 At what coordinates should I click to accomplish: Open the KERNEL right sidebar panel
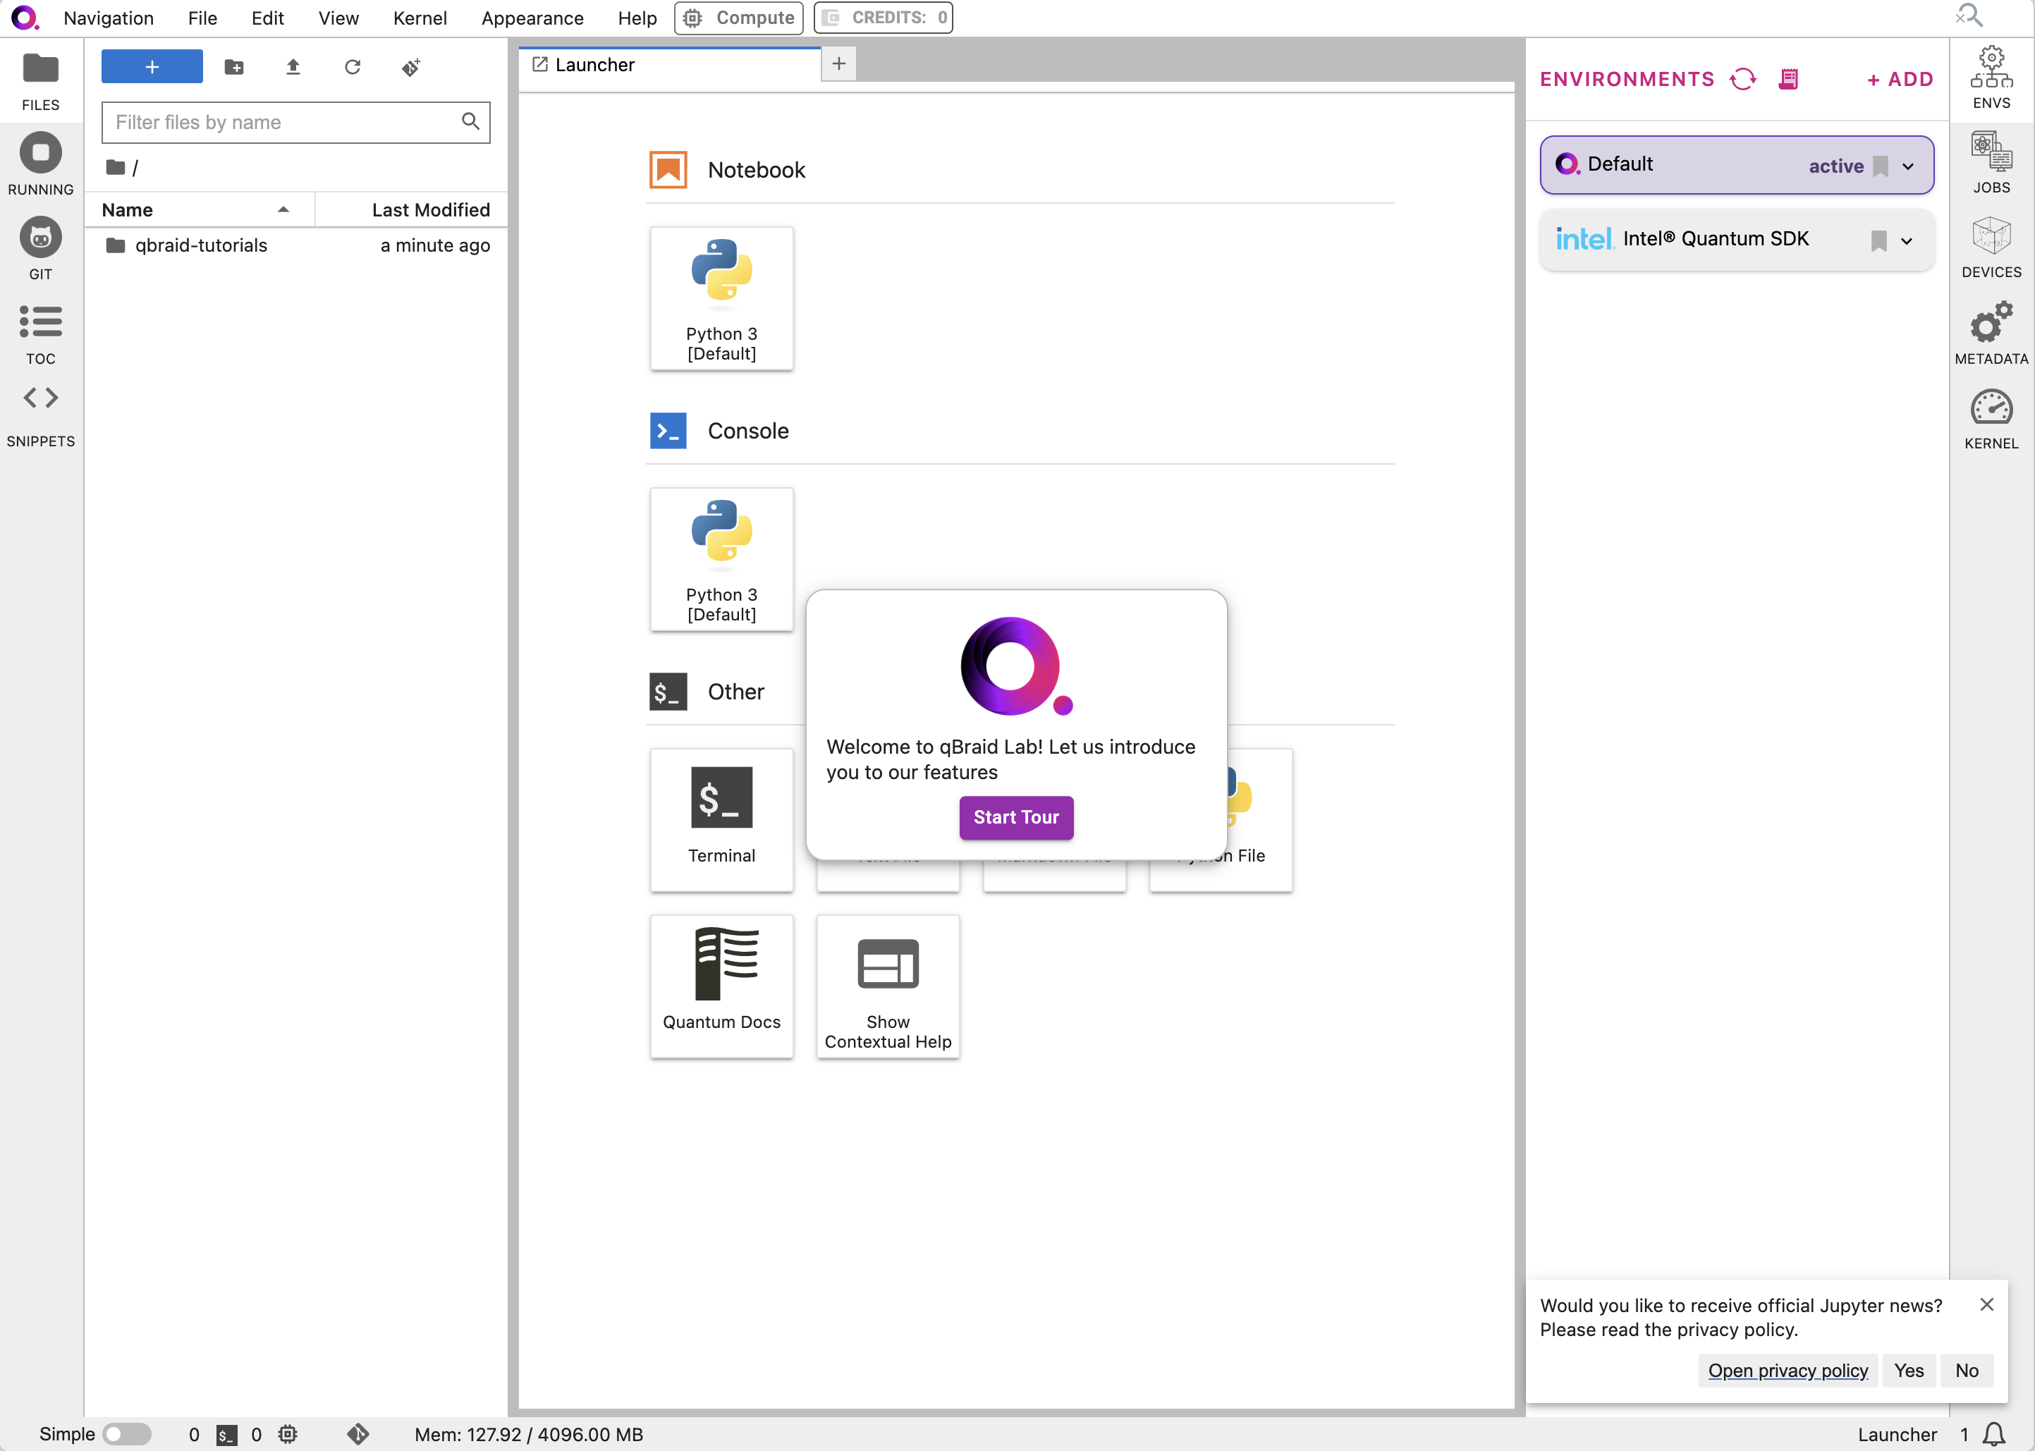(1992, 419)
